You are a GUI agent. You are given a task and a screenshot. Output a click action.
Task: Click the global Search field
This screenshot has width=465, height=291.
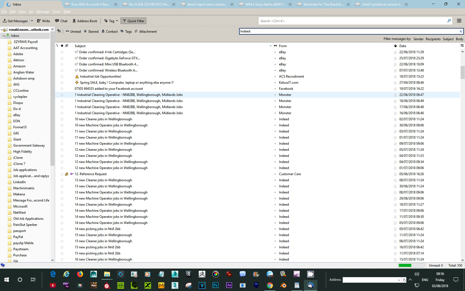coord(353,21)
